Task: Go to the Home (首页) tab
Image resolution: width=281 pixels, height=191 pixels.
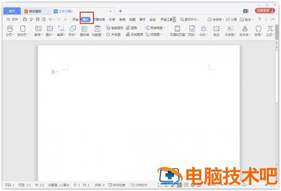Action: (12, 11)
